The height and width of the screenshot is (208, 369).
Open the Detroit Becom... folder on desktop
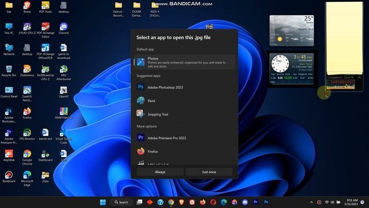pos(118,9)
